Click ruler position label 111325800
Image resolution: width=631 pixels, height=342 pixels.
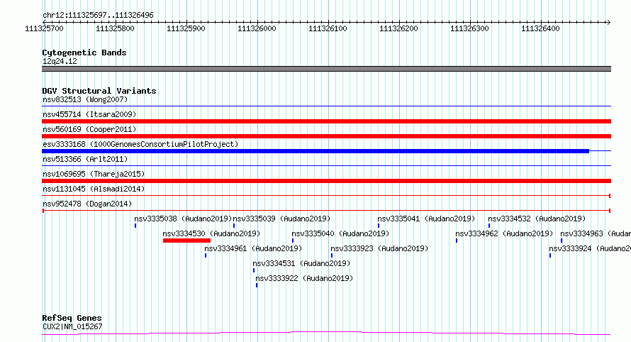pyautogui.click(x=115, y=28)
